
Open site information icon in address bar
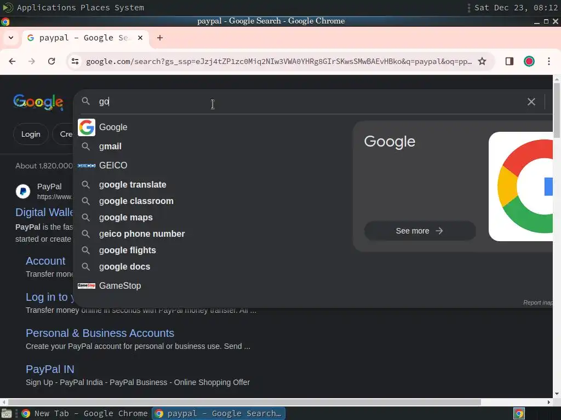pos(75,61)
